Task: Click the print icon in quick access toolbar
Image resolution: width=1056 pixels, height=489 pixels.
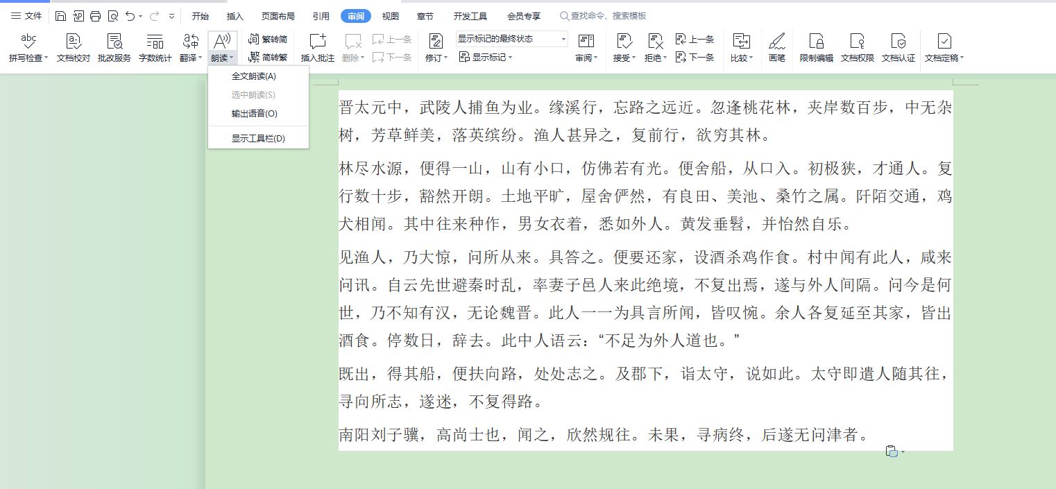Action: (x=96, y=15)
